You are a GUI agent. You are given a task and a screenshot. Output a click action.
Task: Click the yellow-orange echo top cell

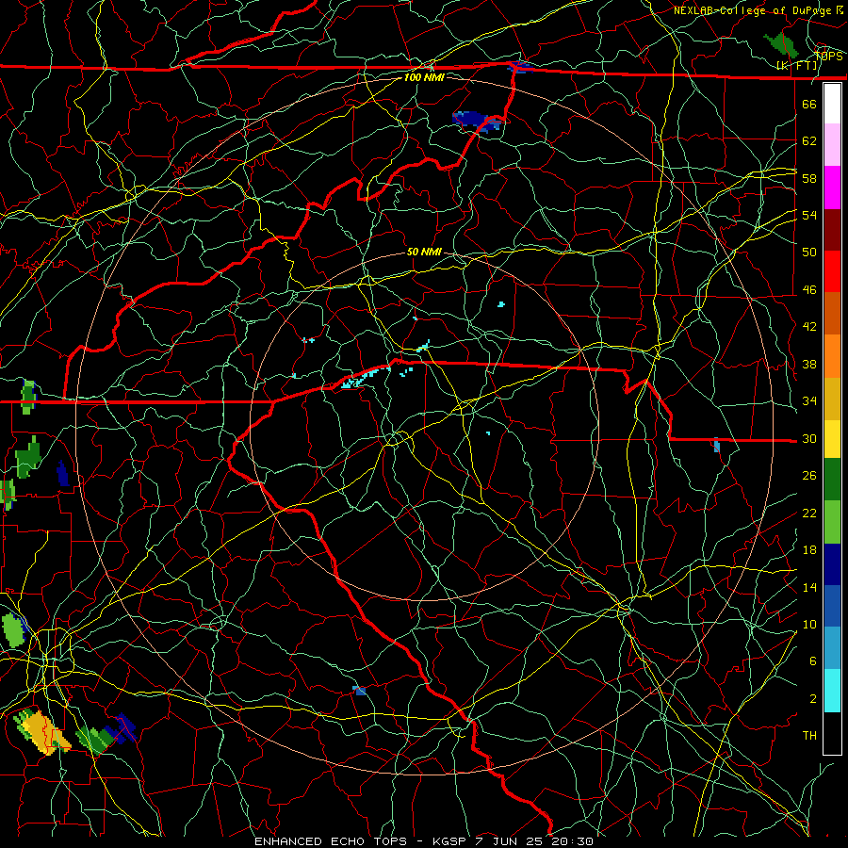42,732
